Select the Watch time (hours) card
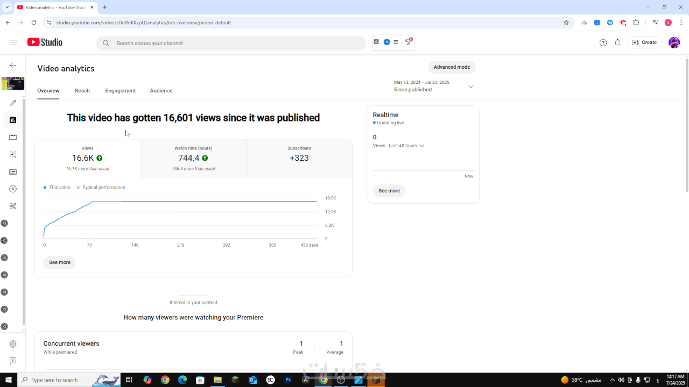Image resolution: width=689 pixels, height=387 pixels. (193, 159)
